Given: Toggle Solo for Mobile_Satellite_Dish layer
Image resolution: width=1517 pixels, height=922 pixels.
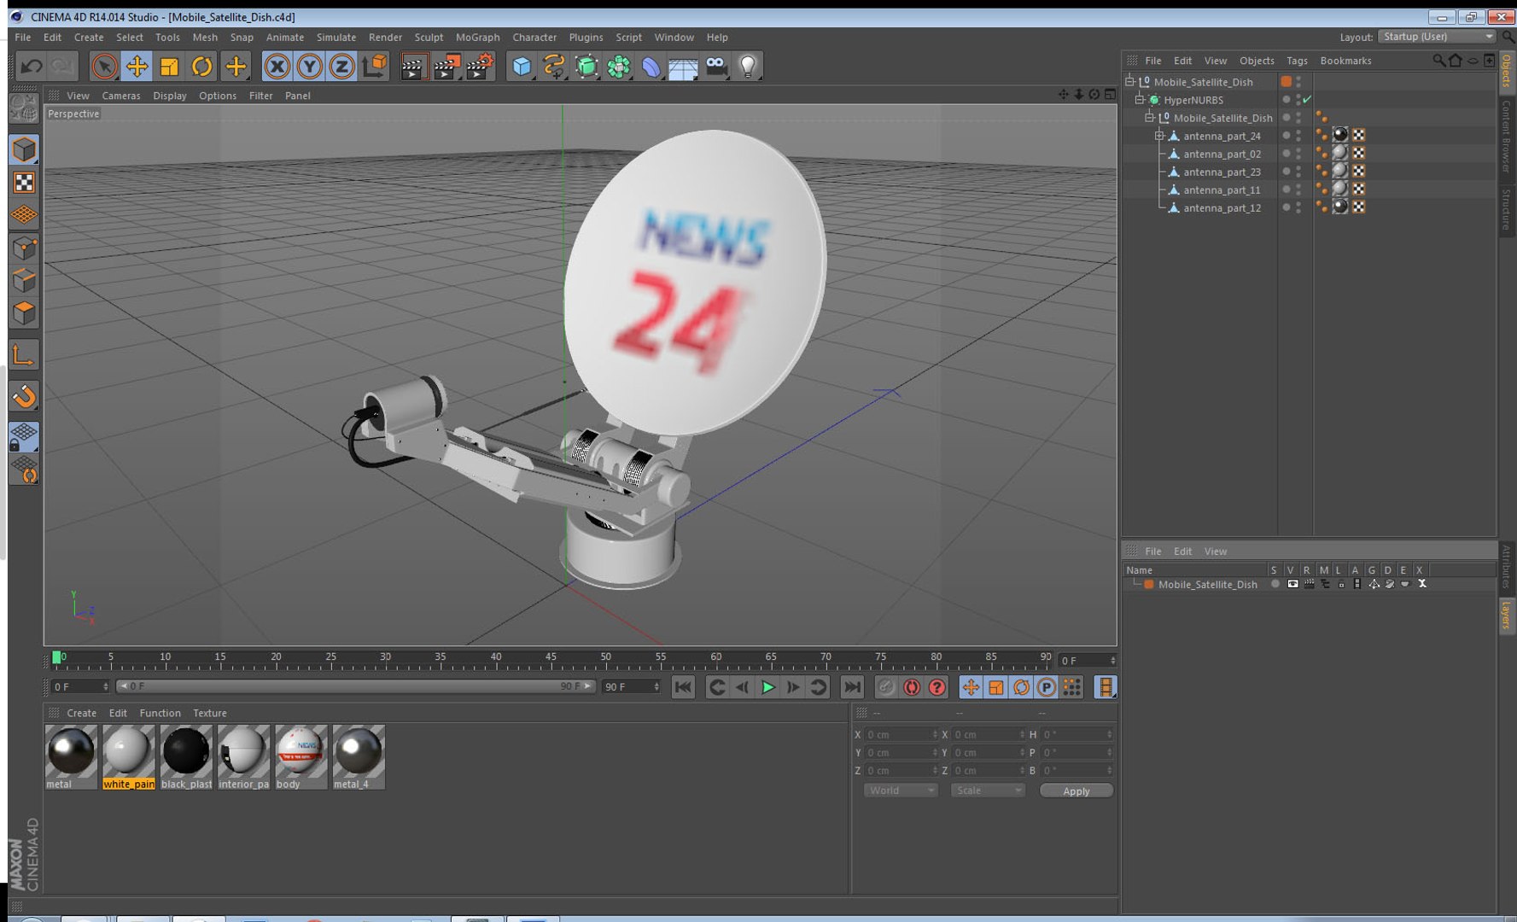Looking at the screenshot, I should 1275,585.
